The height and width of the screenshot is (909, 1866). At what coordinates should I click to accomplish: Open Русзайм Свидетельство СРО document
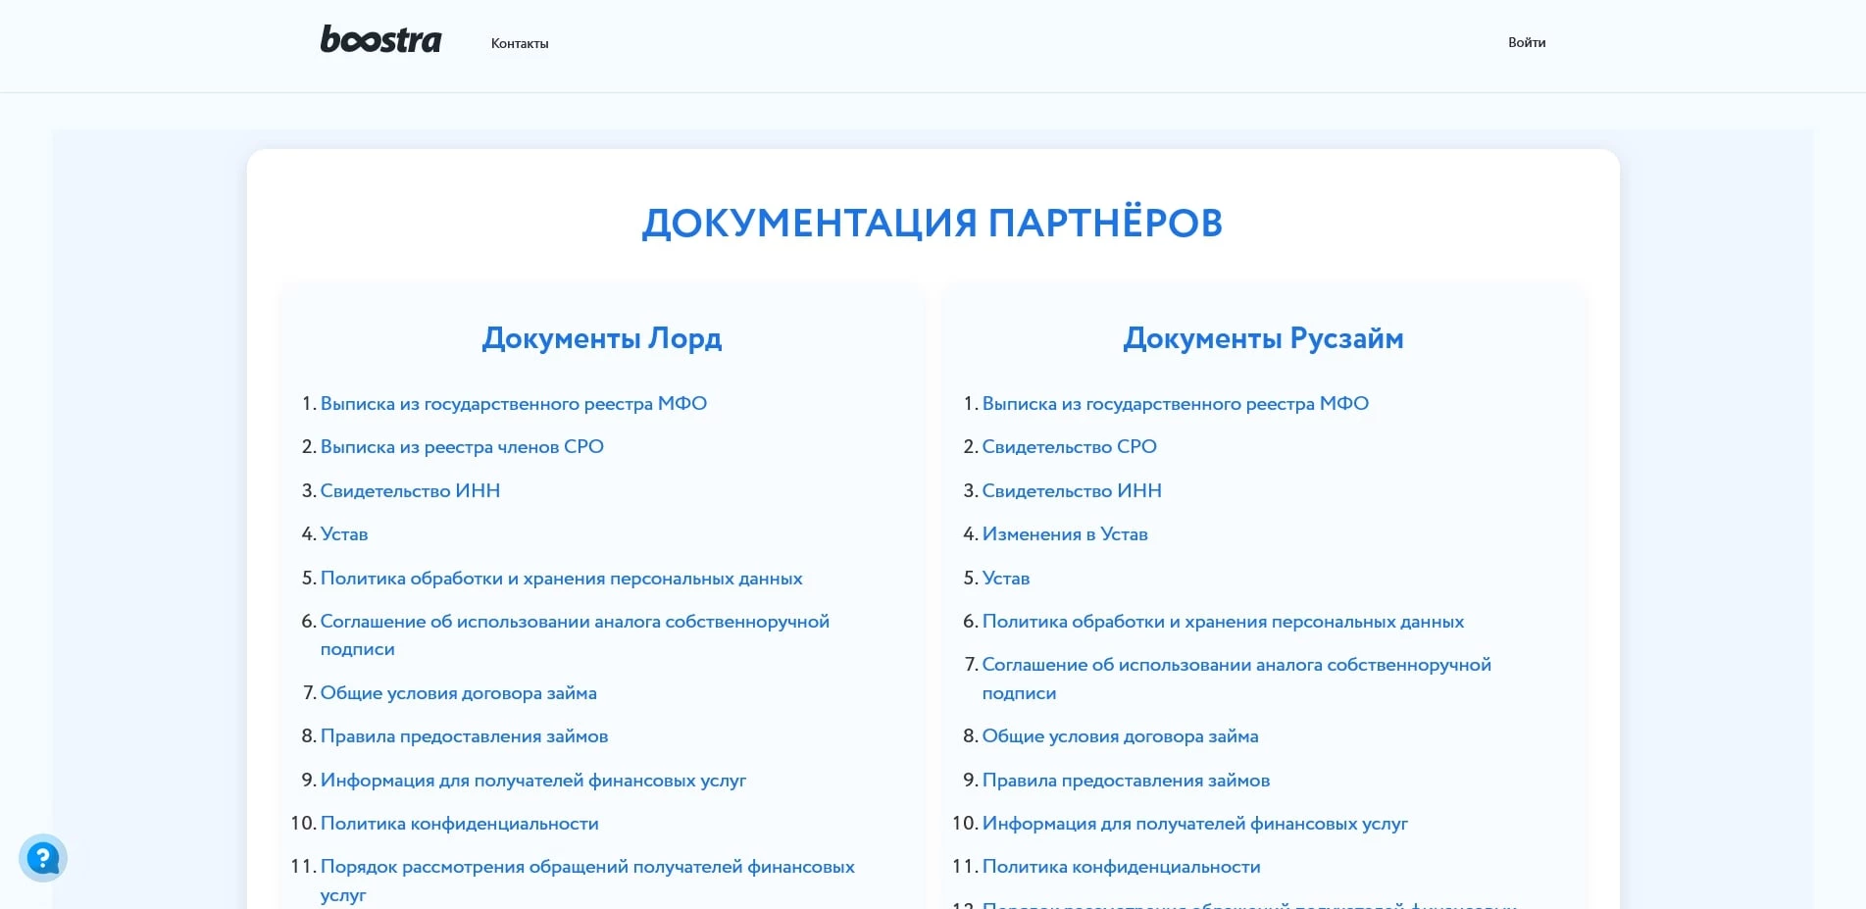(x=1069, y=446)
